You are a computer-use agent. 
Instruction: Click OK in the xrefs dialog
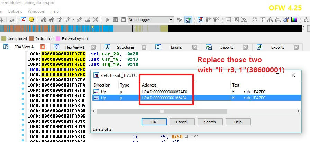pos(154,122)
